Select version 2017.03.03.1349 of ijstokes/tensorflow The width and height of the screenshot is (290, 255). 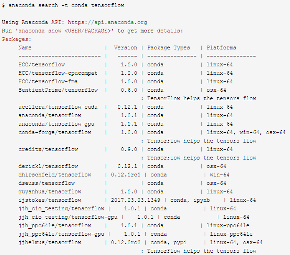[x=135, y=200]
